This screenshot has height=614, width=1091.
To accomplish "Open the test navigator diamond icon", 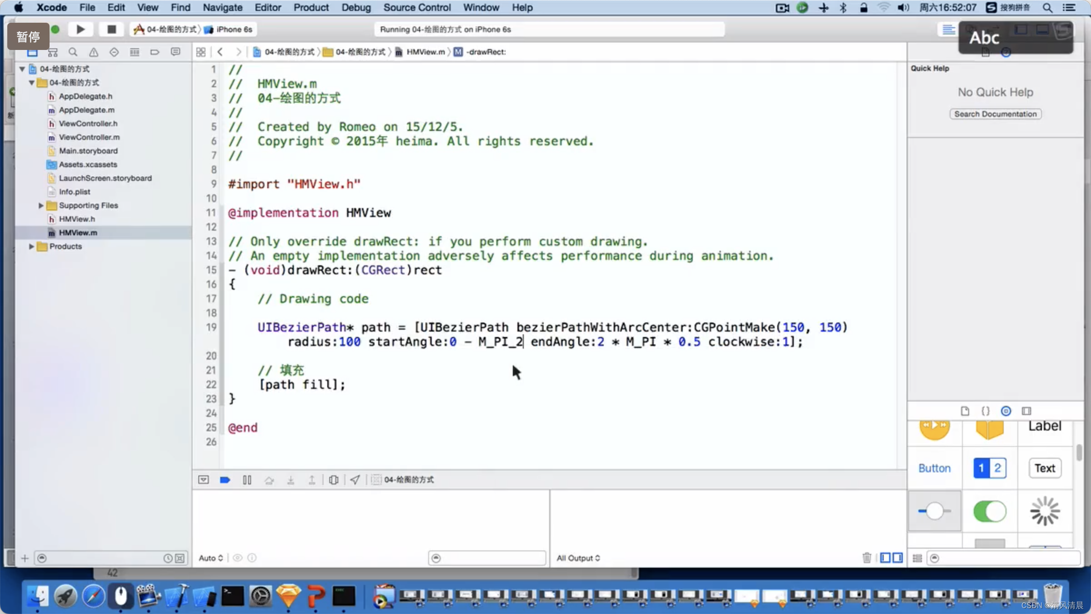I will click(x=114, y=52).
